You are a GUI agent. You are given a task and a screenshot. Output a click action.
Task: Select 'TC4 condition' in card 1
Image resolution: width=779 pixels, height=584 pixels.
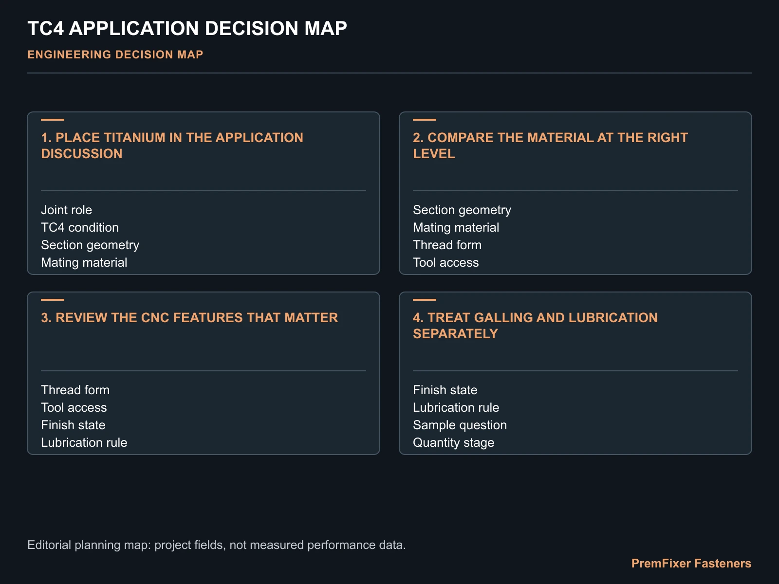click(x=80, y=227)
